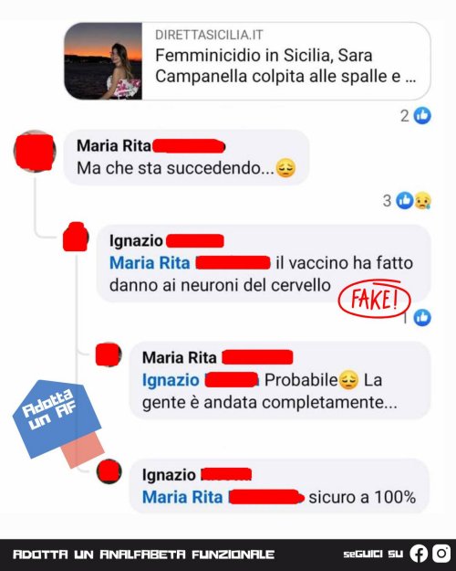The width and height of the screenshot is (456, 571).
Task: Open the Femminicidio in Sicilia headline
Action: (285, 66)
